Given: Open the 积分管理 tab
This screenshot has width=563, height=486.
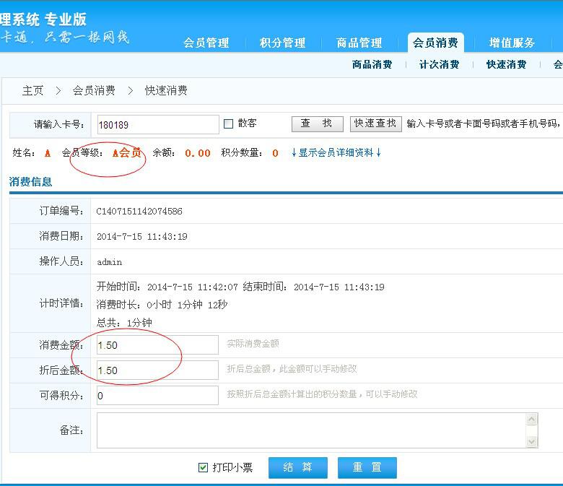Looking at the screenshot, I should [282, 43].
